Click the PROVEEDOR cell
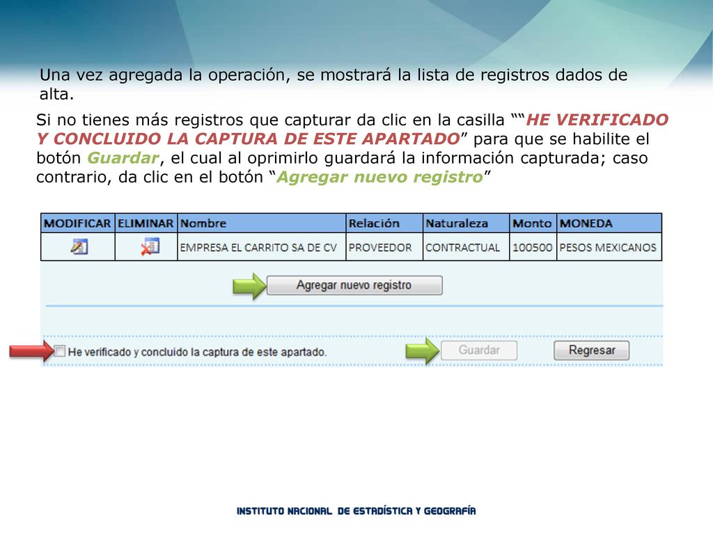Screen dimensions: 713x535 (x=384, y=247)
